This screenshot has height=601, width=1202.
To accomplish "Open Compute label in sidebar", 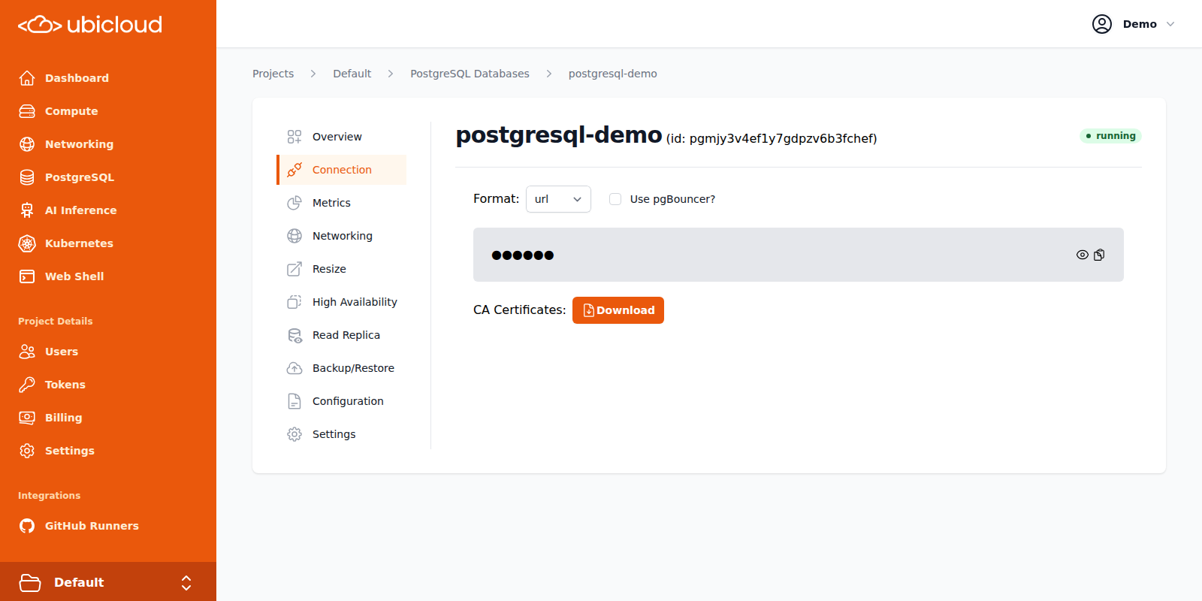I will pyautogui.click(x=71, y=111).
